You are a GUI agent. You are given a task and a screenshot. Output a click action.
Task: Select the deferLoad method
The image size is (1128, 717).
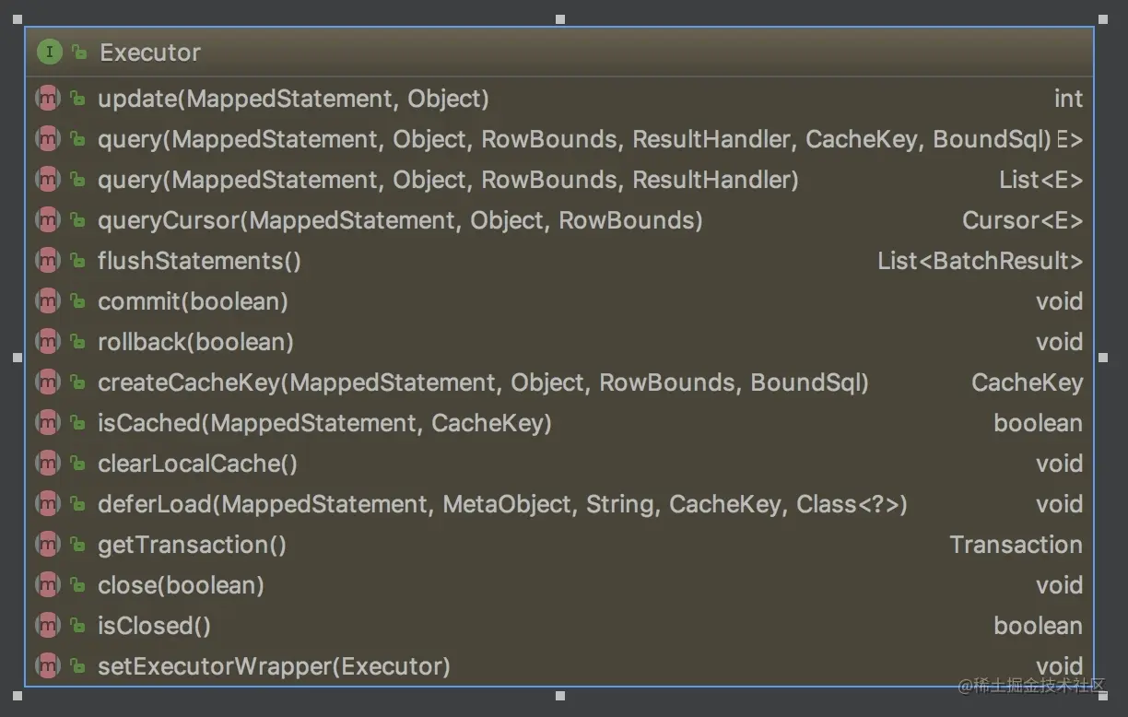pyautogui.click(x=502, y=504)
